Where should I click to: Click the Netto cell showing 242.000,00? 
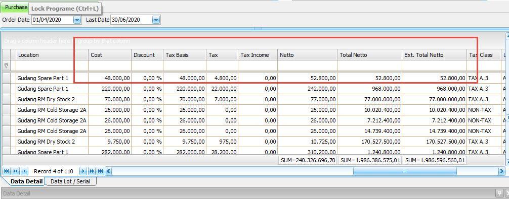307,89
